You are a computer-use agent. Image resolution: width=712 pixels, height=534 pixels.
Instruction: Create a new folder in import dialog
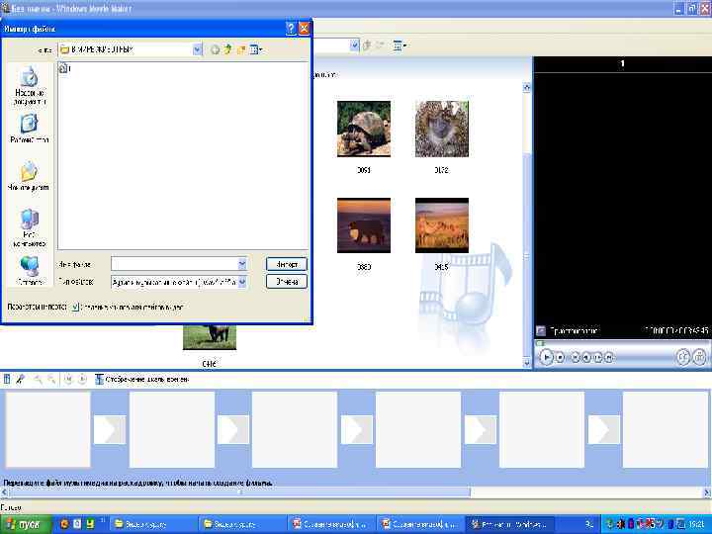pos(240,49)
